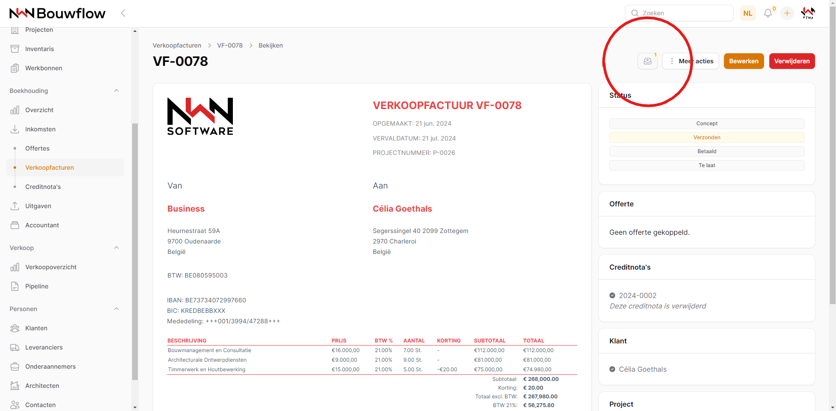This screenshot has width=836, height=411.
Task: Go to Werkbonnen in sidebar
Action: point(44,68)
